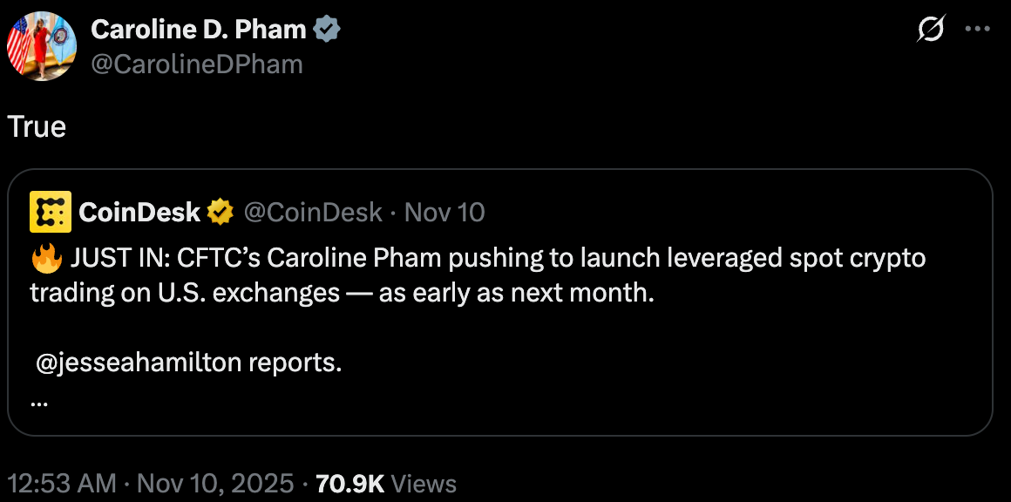Open Grok actions slashed-circle icon

pyautogui.click(x=931, y=30)
